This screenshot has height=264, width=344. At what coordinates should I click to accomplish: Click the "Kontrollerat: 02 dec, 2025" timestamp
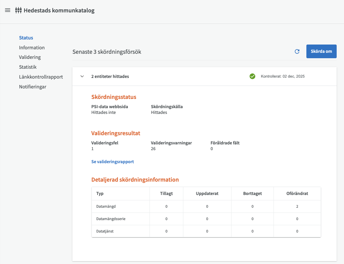click(x=282, y=76)
